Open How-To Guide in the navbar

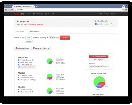(x=38, y=14)
